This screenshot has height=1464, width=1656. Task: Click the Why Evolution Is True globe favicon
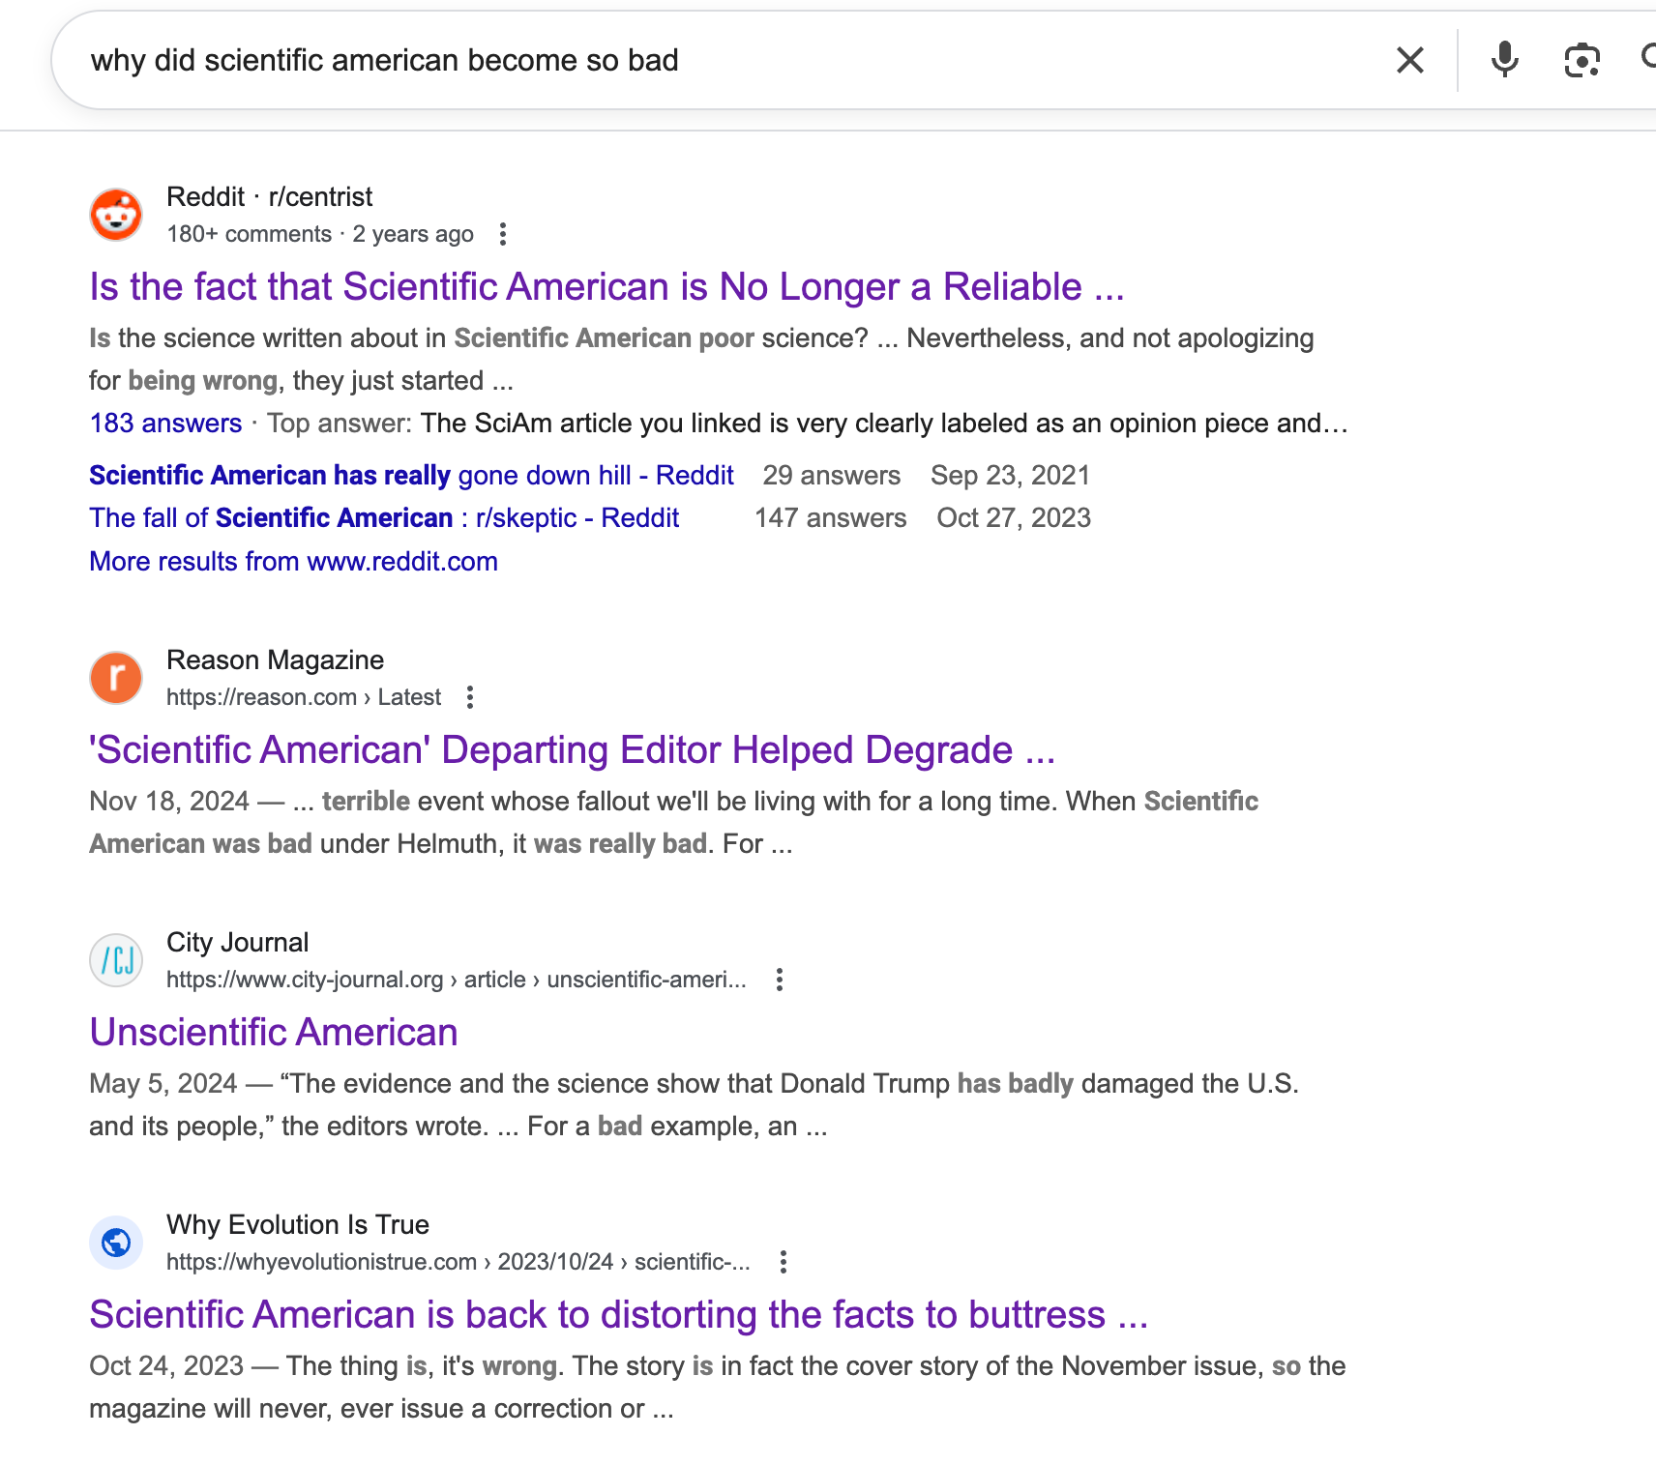(x=116, y=1243)
